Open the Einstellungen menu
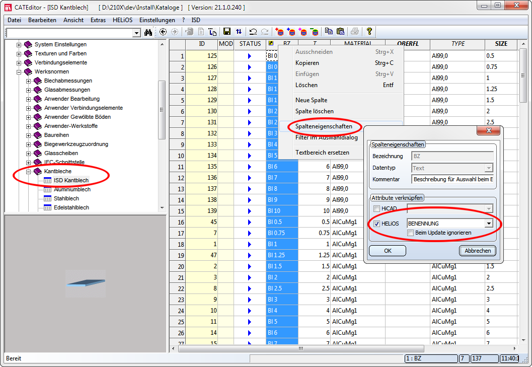Viewport: 532px width, 367px height. coord(157,20)
